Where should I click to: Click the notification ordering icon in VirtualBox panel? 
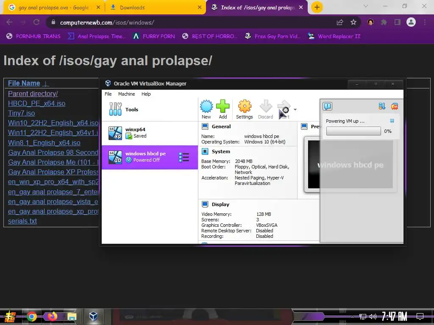382,106
